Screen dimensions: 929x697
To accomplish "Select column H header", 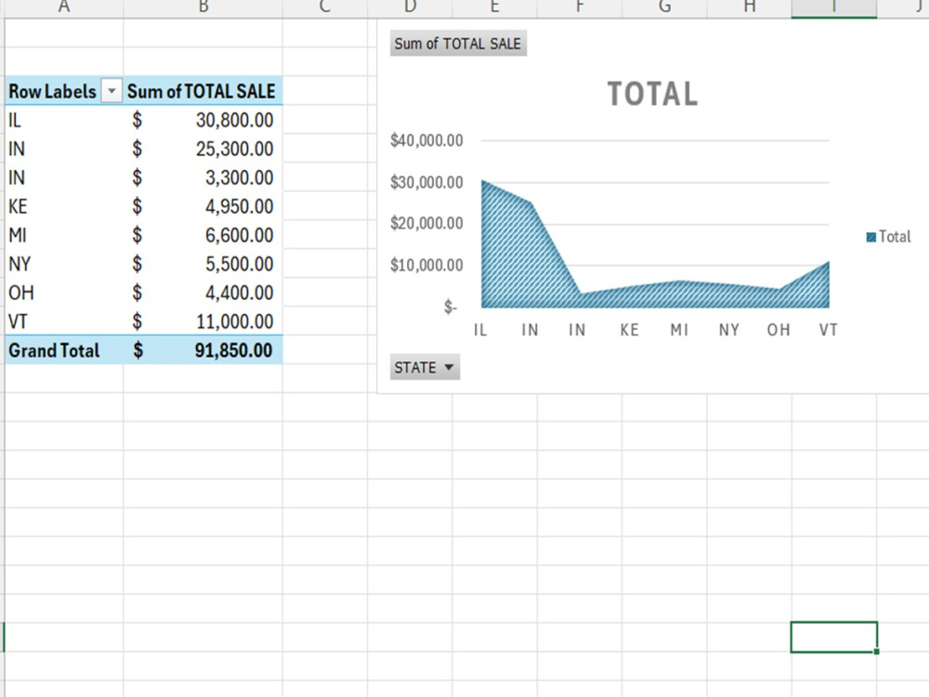I will coord(749,7).
